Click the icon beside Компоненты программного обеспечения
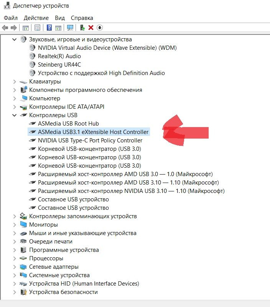Image resolution: width=270 pixels, height=307 pixels. tap(23, 90)
